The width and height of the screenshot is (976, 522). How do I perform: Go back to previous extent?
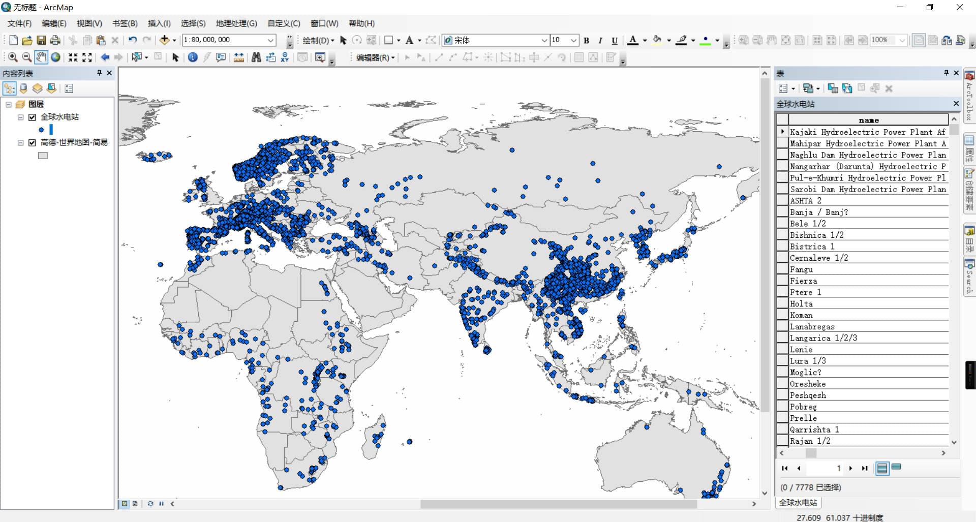(x=105, y=57)
